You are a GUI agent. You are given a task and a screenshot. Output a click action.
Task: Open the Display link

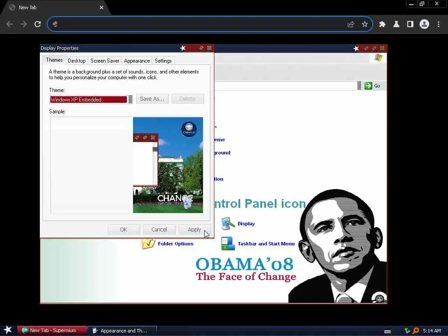tap(246, 224)
